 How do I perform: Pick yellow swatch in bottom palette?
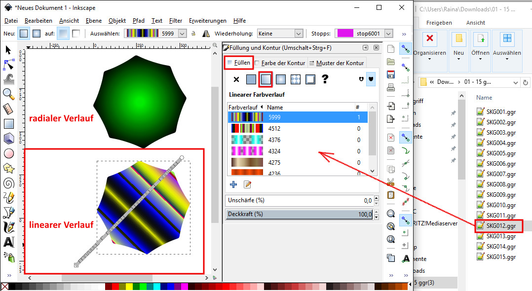(x=129, y=287)
